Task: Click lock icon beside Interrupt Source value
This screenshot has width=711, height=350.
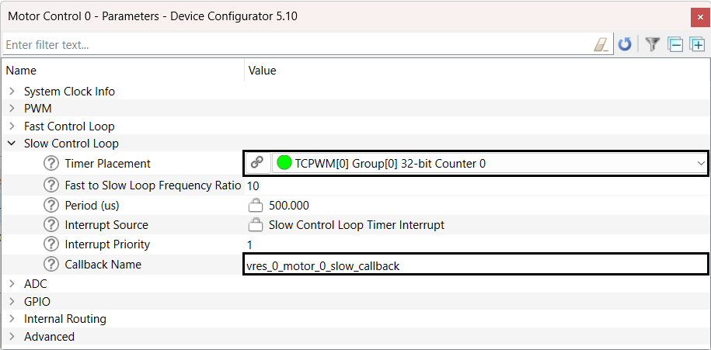Action: click(256, 225)
